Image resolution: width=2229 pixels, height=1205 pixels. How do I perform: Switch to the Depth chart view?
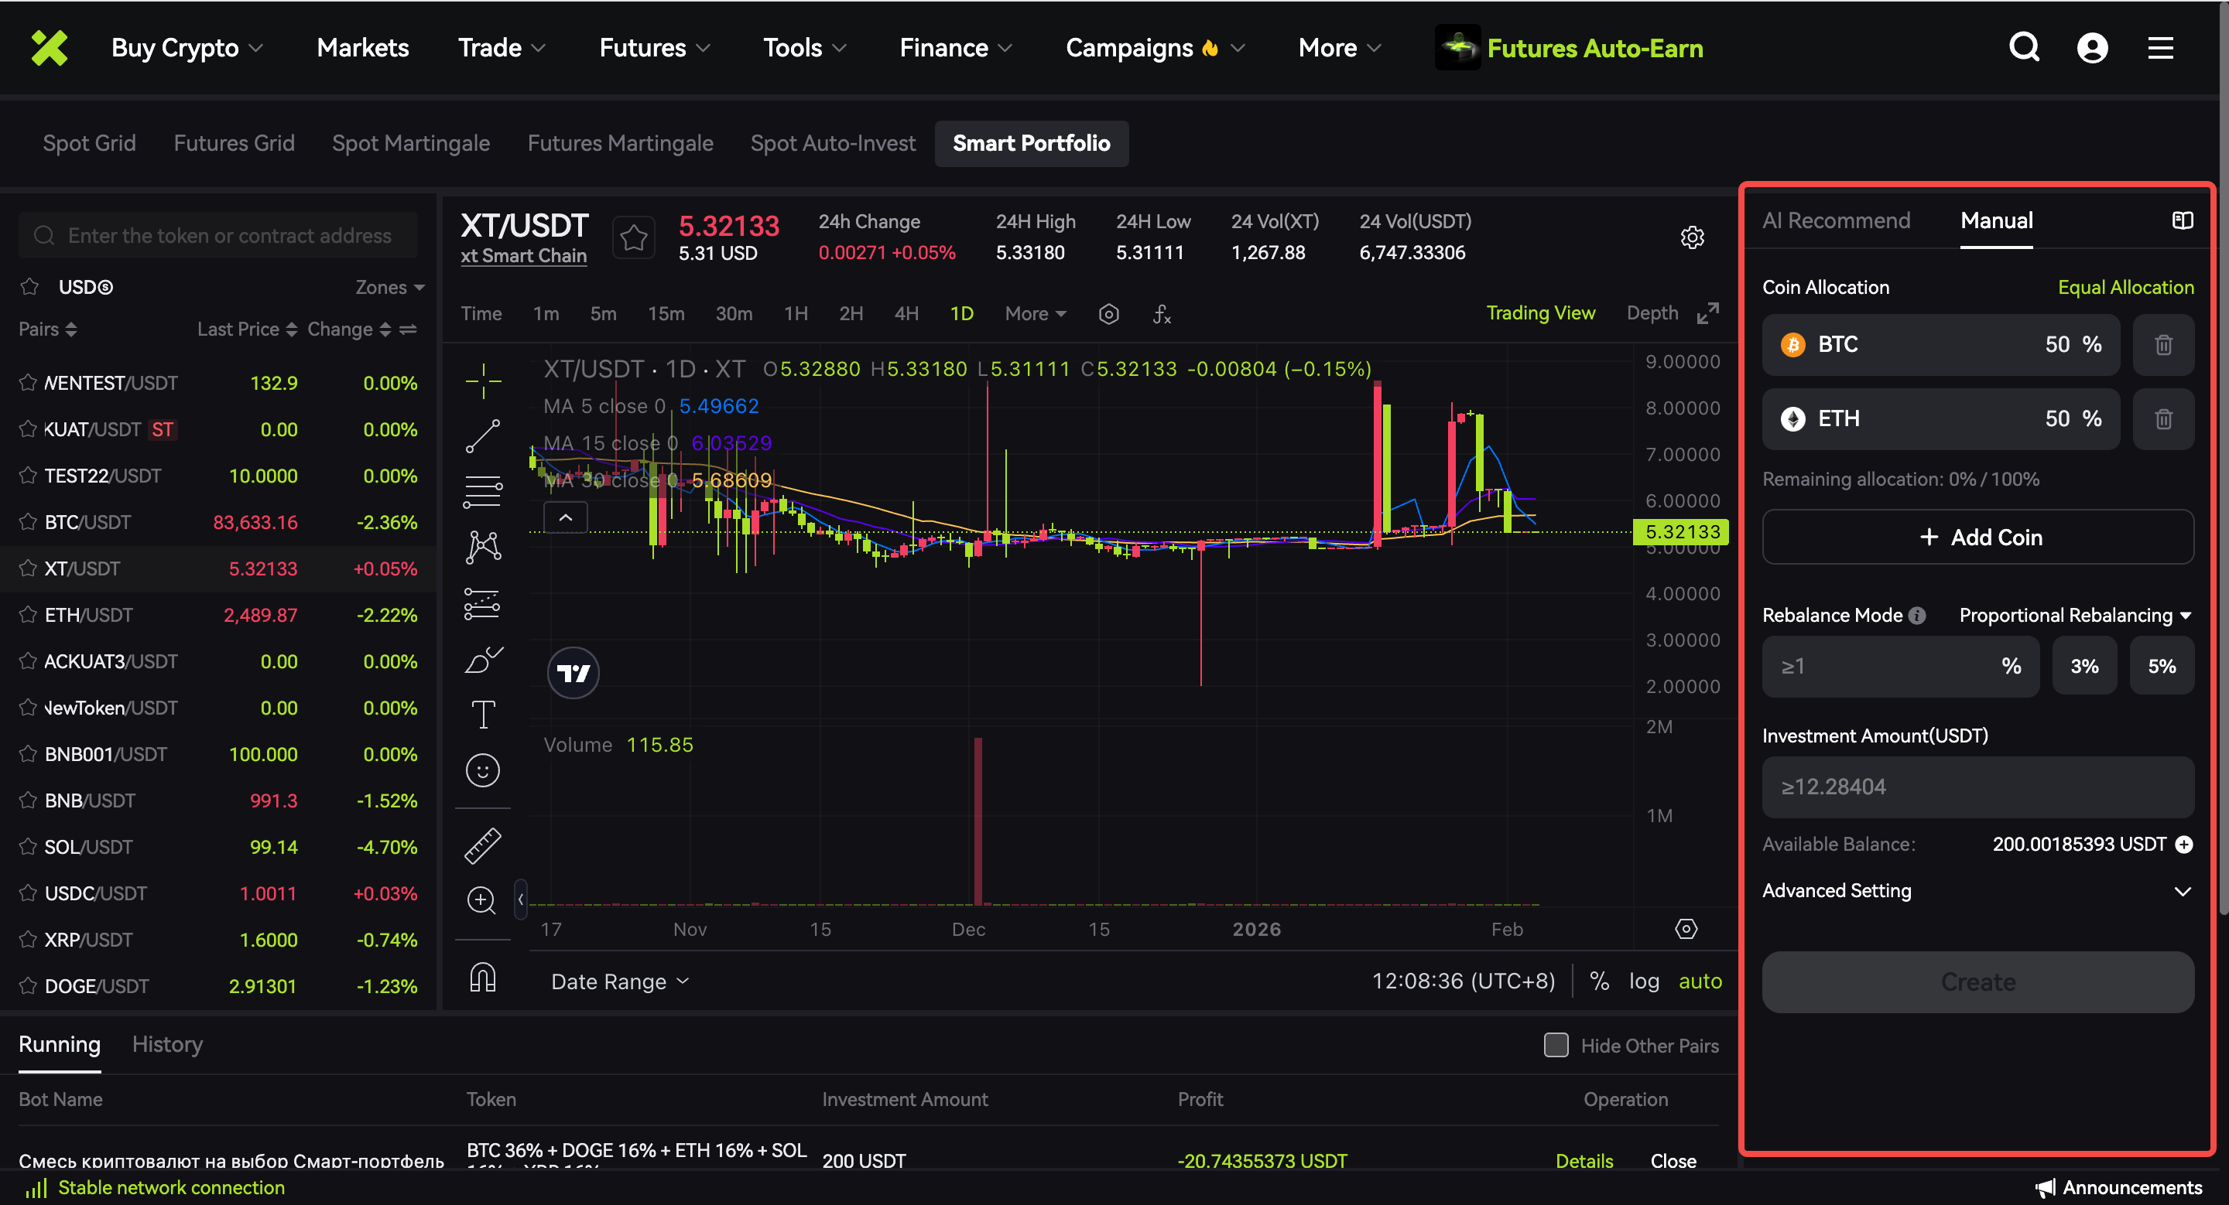[x=1652, y=313]
